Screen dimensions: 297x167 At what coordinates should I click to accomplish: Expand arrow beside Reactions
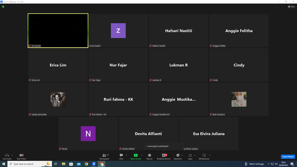tap(182, 155)
